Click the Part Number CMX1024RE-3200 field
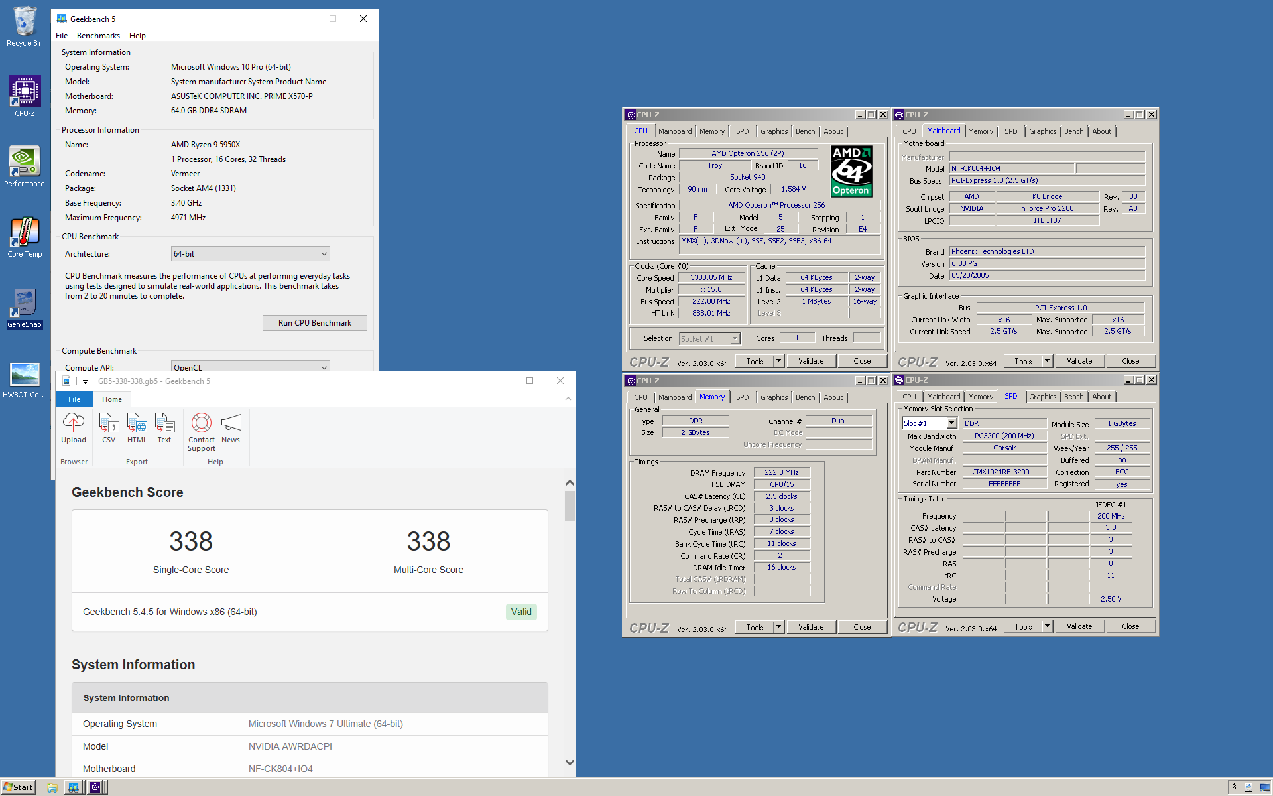 pyautogui.click(x=1004, y=472)
